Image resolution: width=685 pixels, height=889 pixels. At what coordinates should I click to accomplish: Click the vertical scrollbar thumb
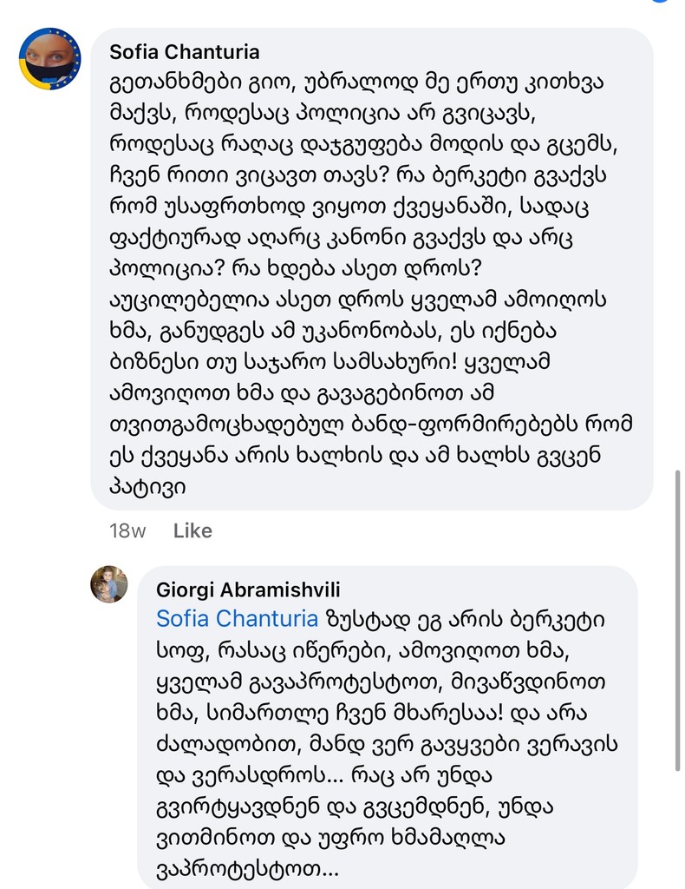click(x=677, y=620)
